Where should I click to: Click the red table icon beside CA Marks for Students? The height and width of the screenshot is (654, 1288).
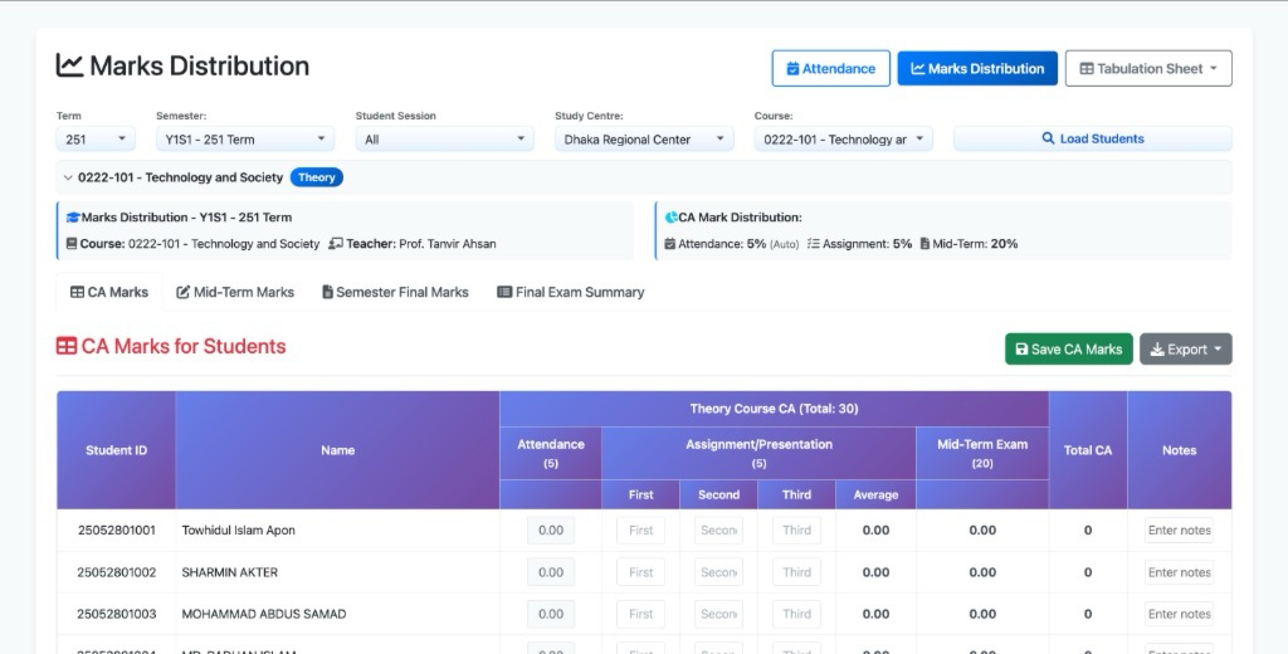66,346
